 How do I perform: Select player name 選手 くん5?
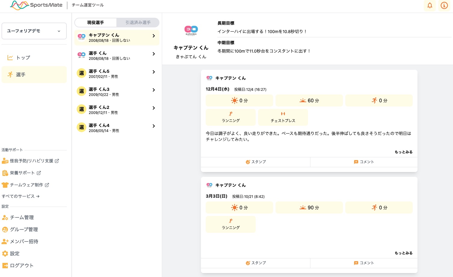99,71
